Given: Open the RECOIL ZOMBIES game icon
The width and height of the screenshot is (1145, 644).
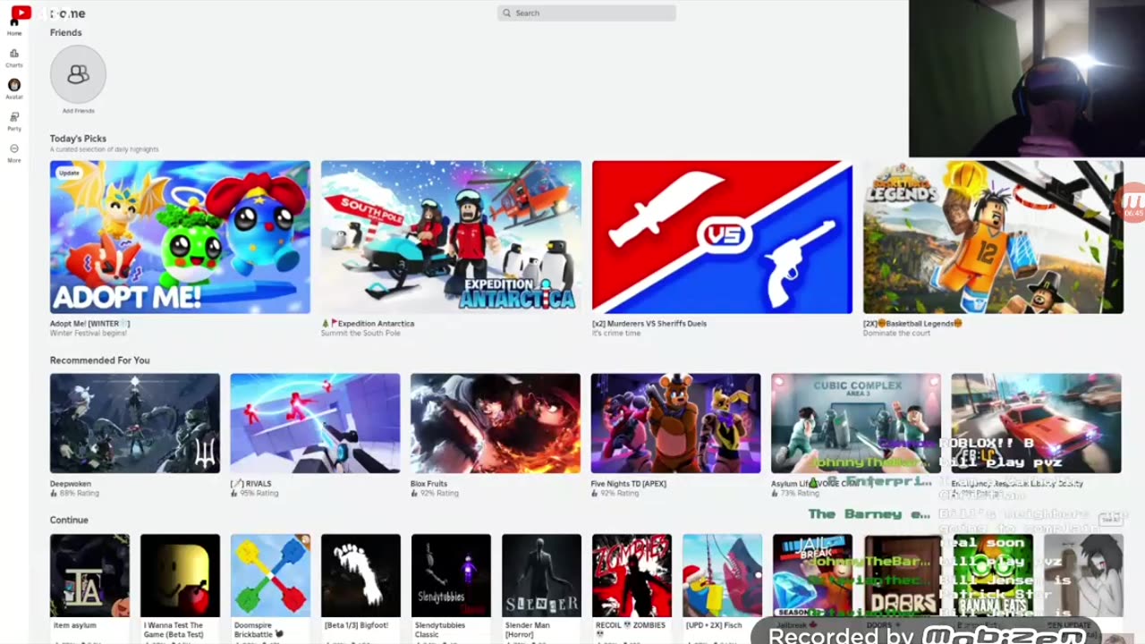Looking at the screenshot, I should coord(632,575).
